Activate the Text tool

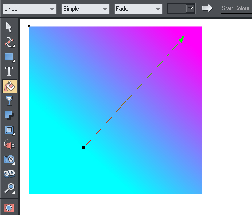[9, 71]
